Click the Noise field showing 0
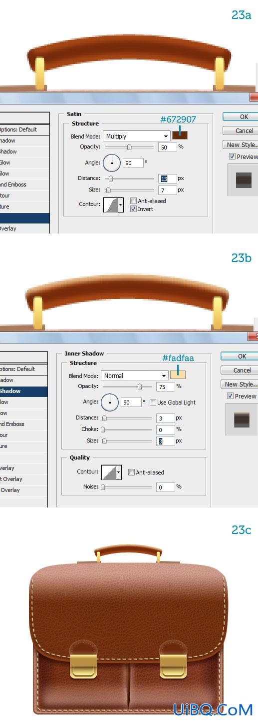This screenshot has width=258, height=722. 166,487
